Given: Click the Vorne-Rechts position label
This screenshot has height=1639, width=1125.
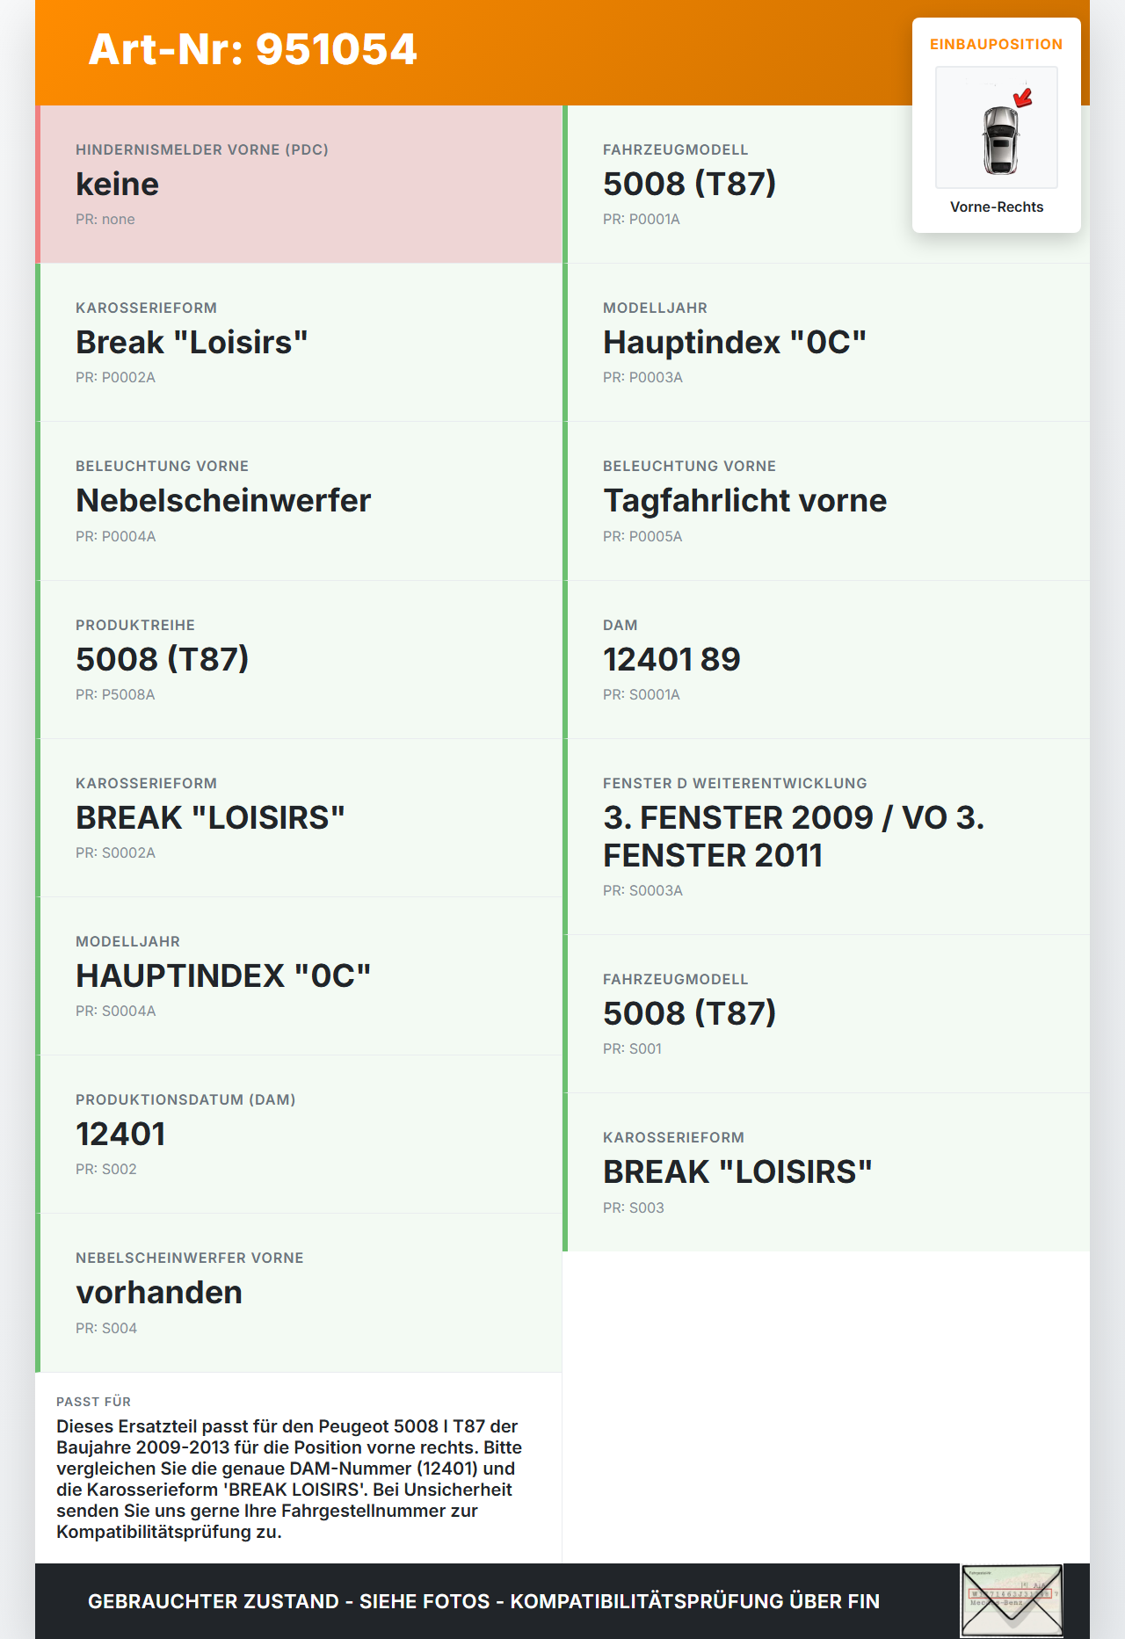Looking at the screenshot, I should click(x=996, y=207).
